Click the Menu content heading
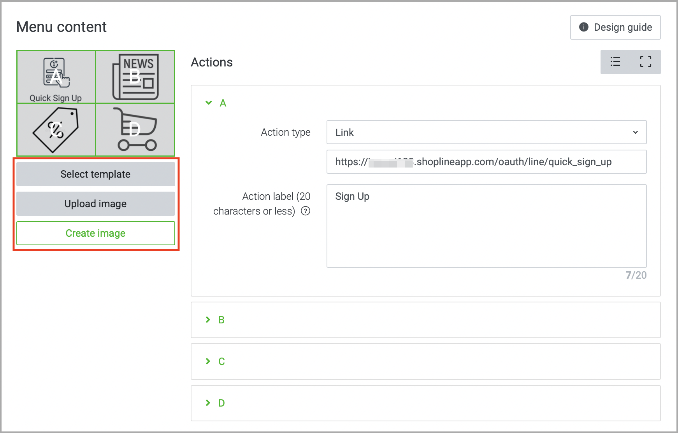The image size is (678, 433). [61, 27]
